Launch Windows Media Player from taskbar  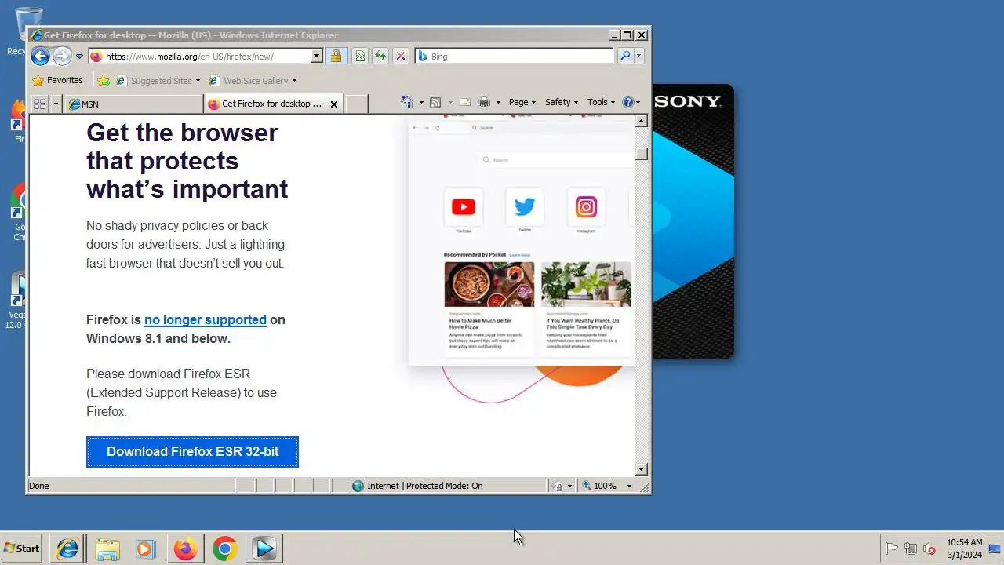tap(146, 549)
